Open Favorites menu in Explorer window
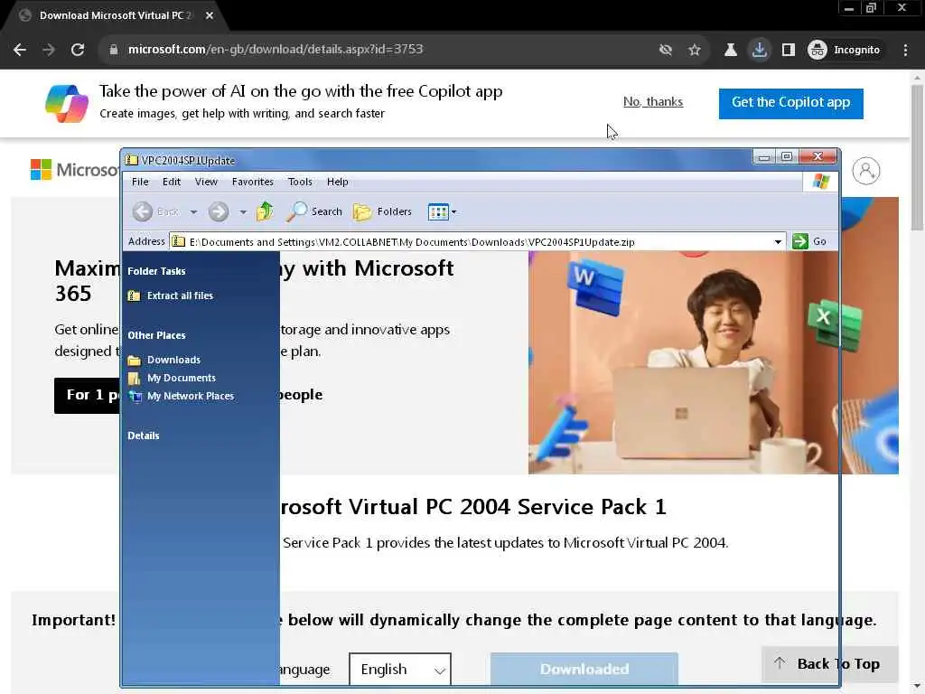925x694 pixels. click(253, 182)
